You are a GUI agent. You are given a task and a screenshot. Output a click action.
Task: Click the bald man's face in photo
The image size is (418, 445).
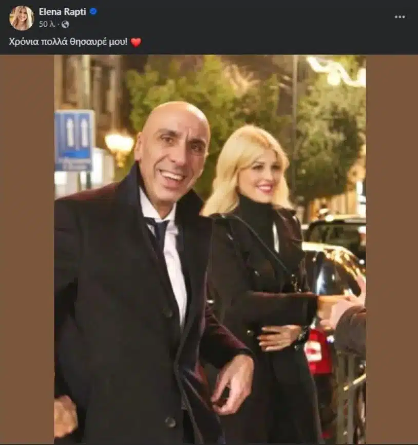[172, 153]
